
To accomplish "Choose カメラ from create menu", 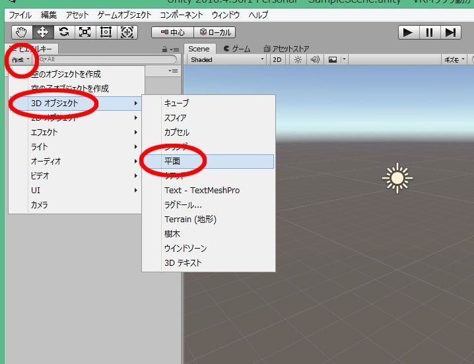I will tap(76, 205).
